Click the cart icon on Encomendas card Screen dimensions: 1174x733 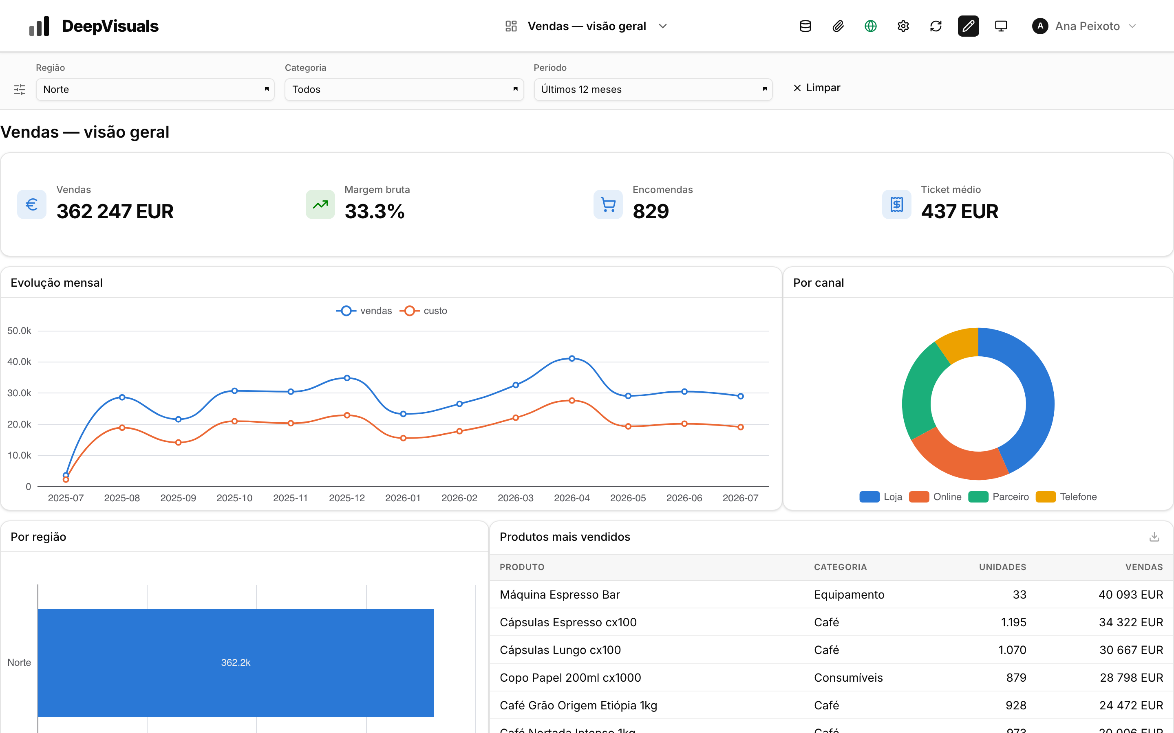click(608, 204)
